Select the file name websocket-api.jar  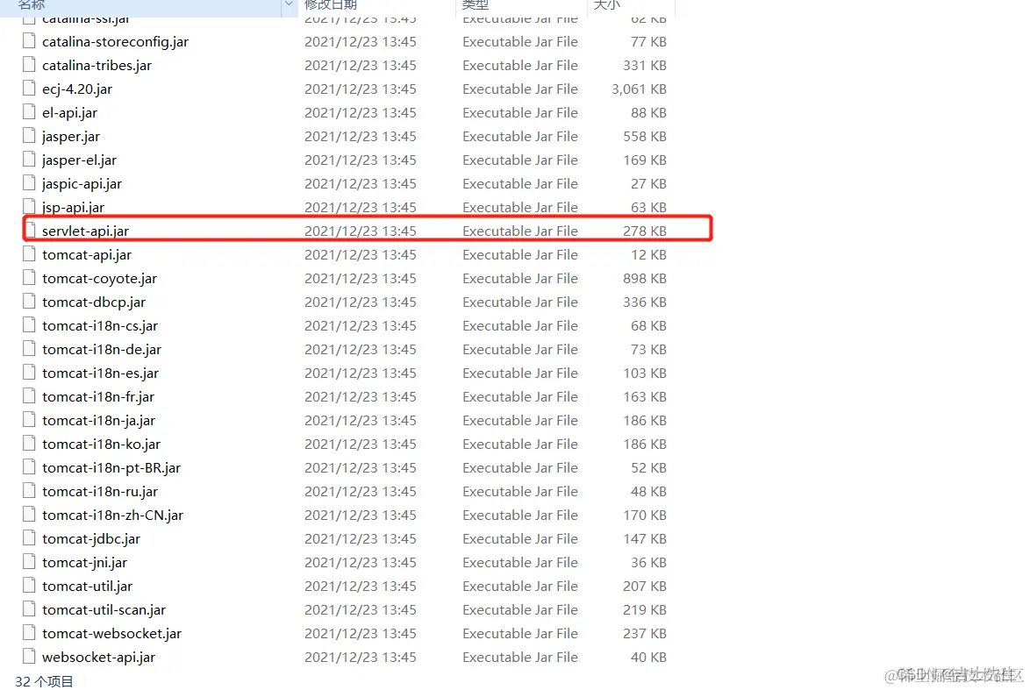(98, 657)
